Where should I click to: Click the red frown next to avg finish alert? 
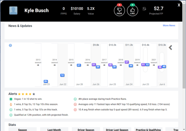75,110
